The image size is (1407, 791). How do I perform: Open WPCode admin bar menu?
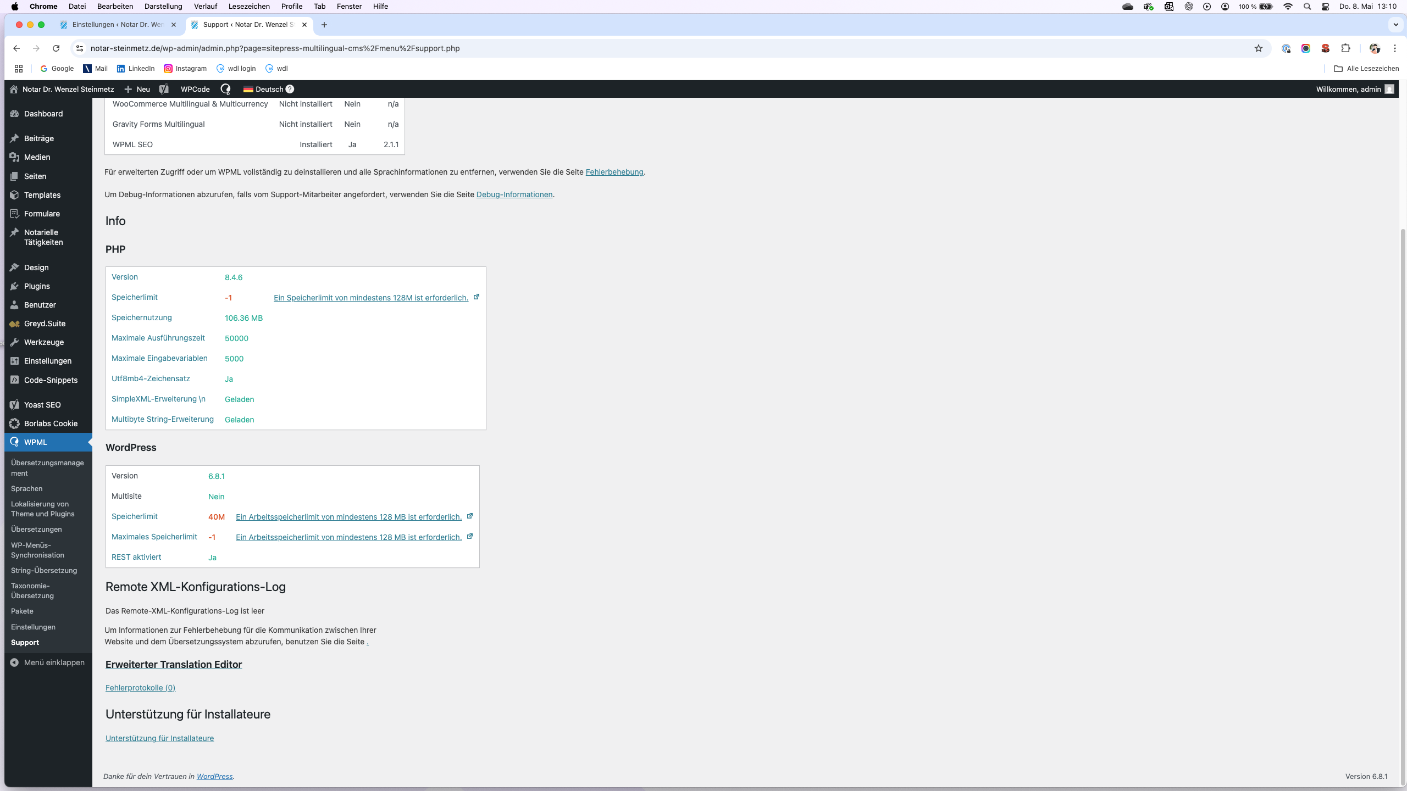pyautogui.click(x=195, y=89)
